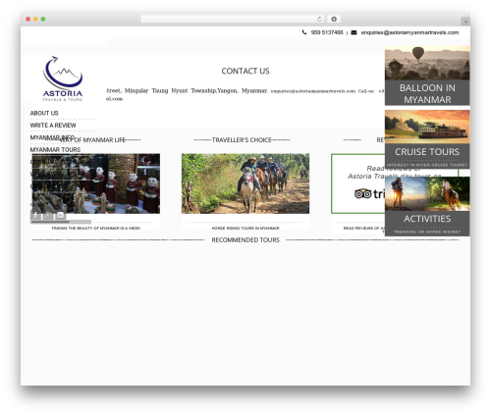Click the phone icon near 959 5137466

click(304, 32)
